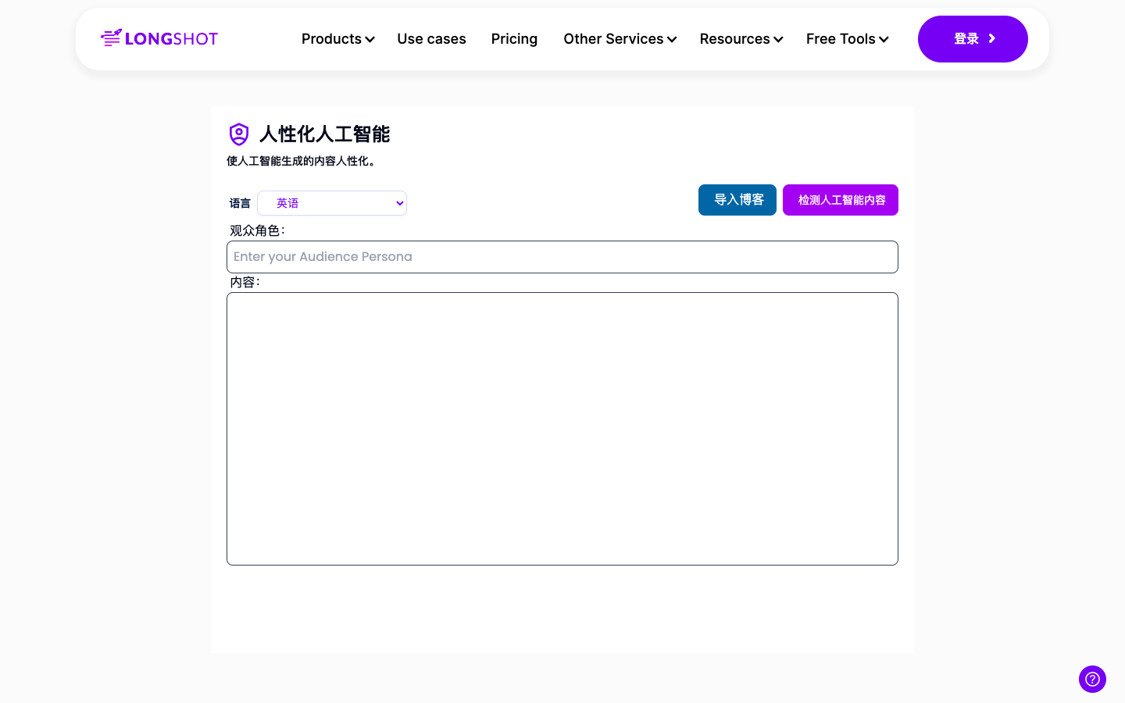
Task: Click the purple shield icon beside the heading
Action: 239,134
